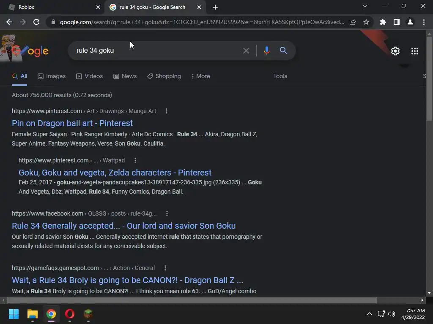
Task: Show hidden system tray icons
Action: (369, 314)
